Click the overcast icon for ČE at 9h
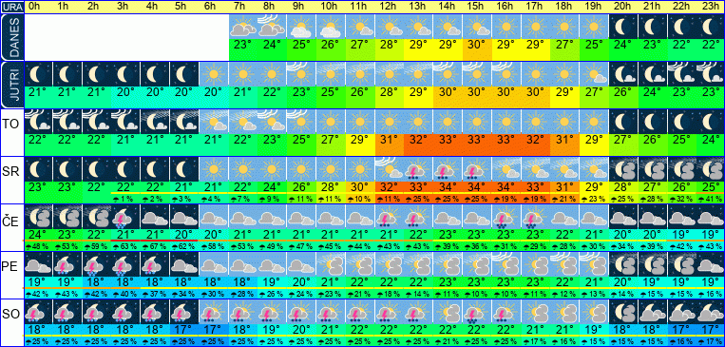 pyautogui.click(x=301, y=217)
